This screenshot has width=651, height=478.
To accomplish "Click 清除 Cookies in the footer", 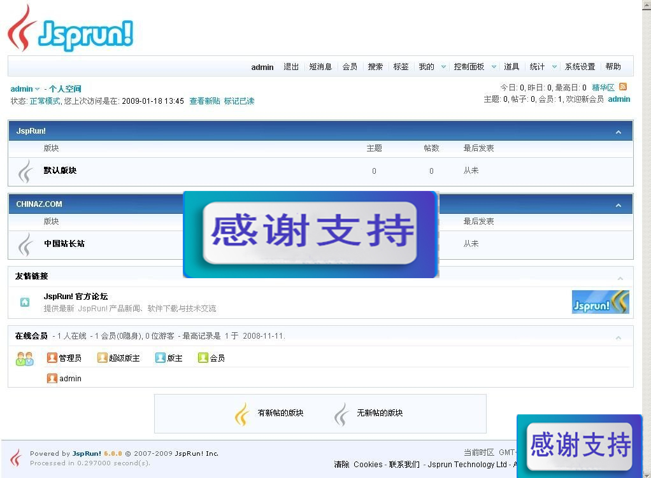I will click(358, 465).
